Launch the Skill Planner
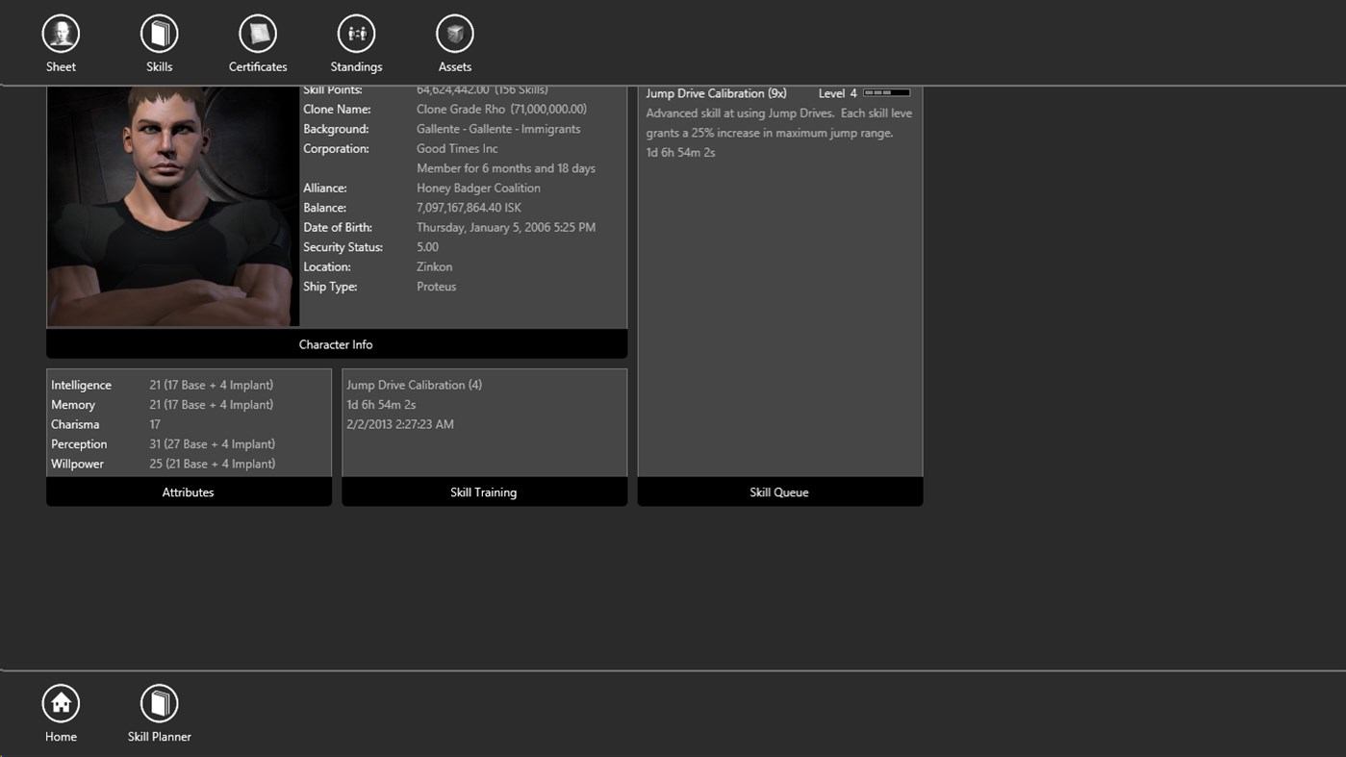 [158, 710]
